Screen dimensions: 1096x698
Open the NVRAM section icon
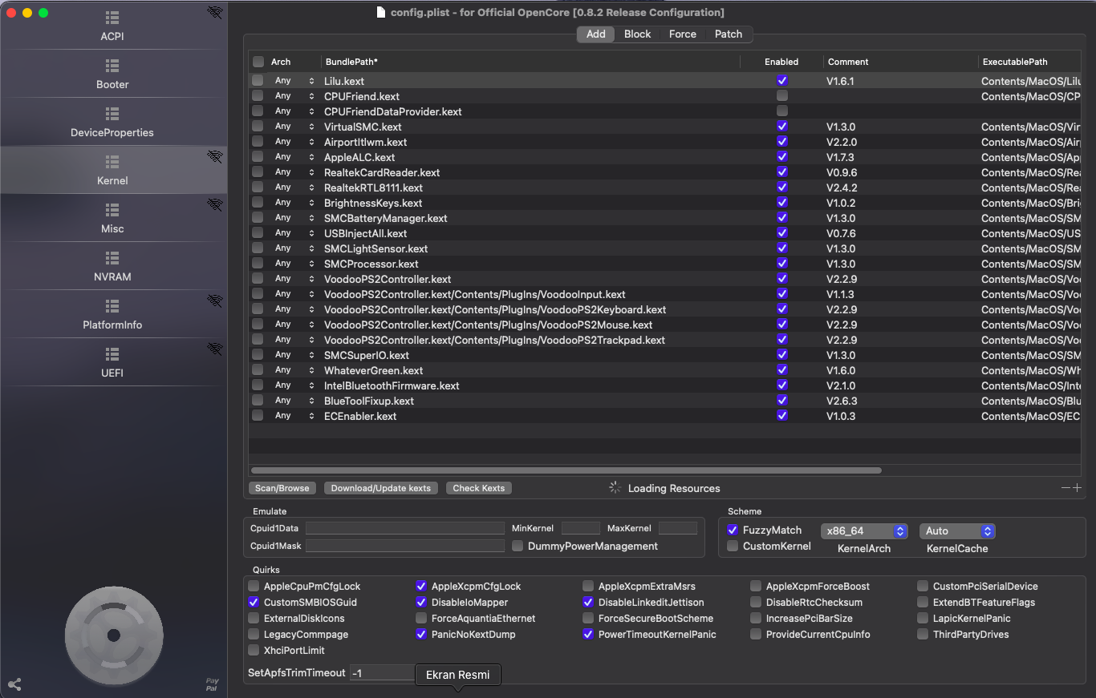[x=112, y=258]
